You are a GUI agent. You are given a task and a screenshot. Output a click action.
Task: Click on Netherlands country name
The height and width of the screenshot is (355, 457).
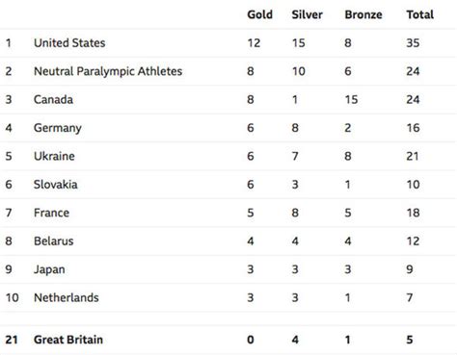coord(67,297)
